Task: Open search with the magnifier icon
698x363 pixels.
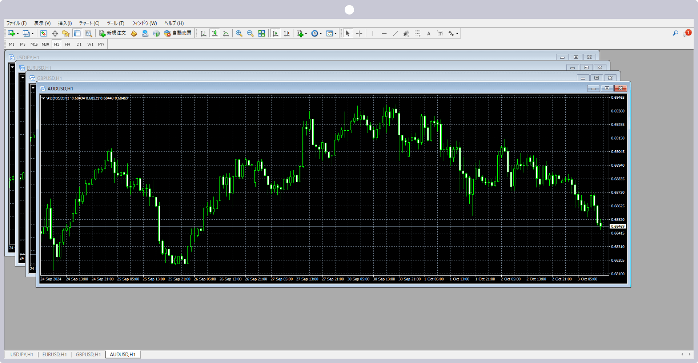Action: tap(675, 33)
